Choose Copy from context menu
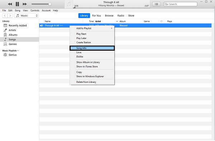Screen dimensions: 215x141 click(92, 72)
